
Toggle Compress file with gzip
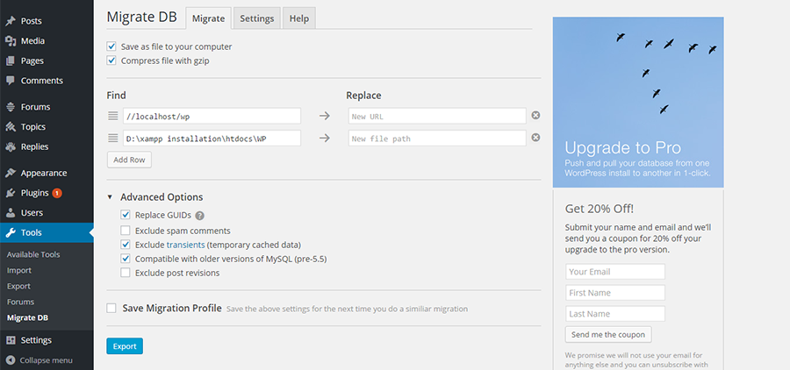(x=111, y=60)
